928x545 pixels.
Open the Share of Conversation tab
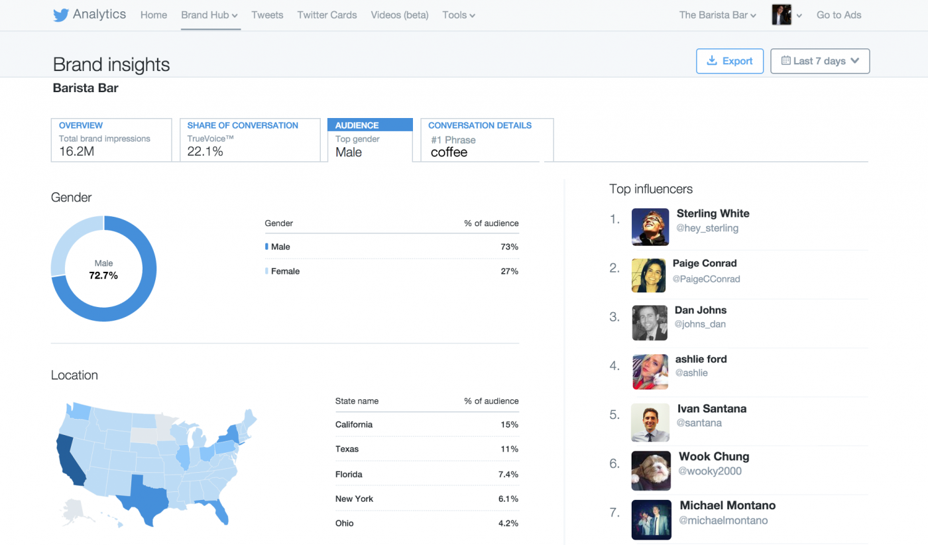250,140
